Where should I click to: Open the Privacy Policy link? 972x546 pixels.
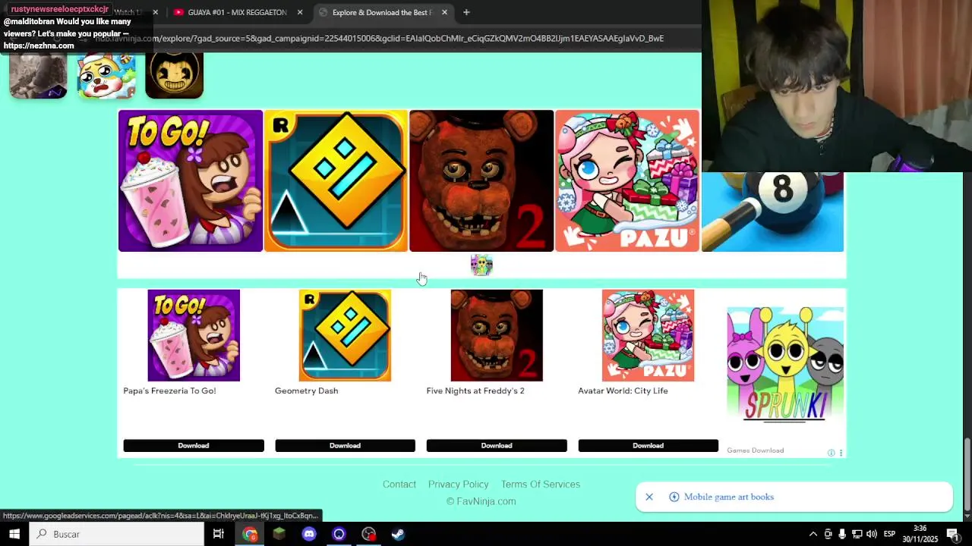[458, 485]
